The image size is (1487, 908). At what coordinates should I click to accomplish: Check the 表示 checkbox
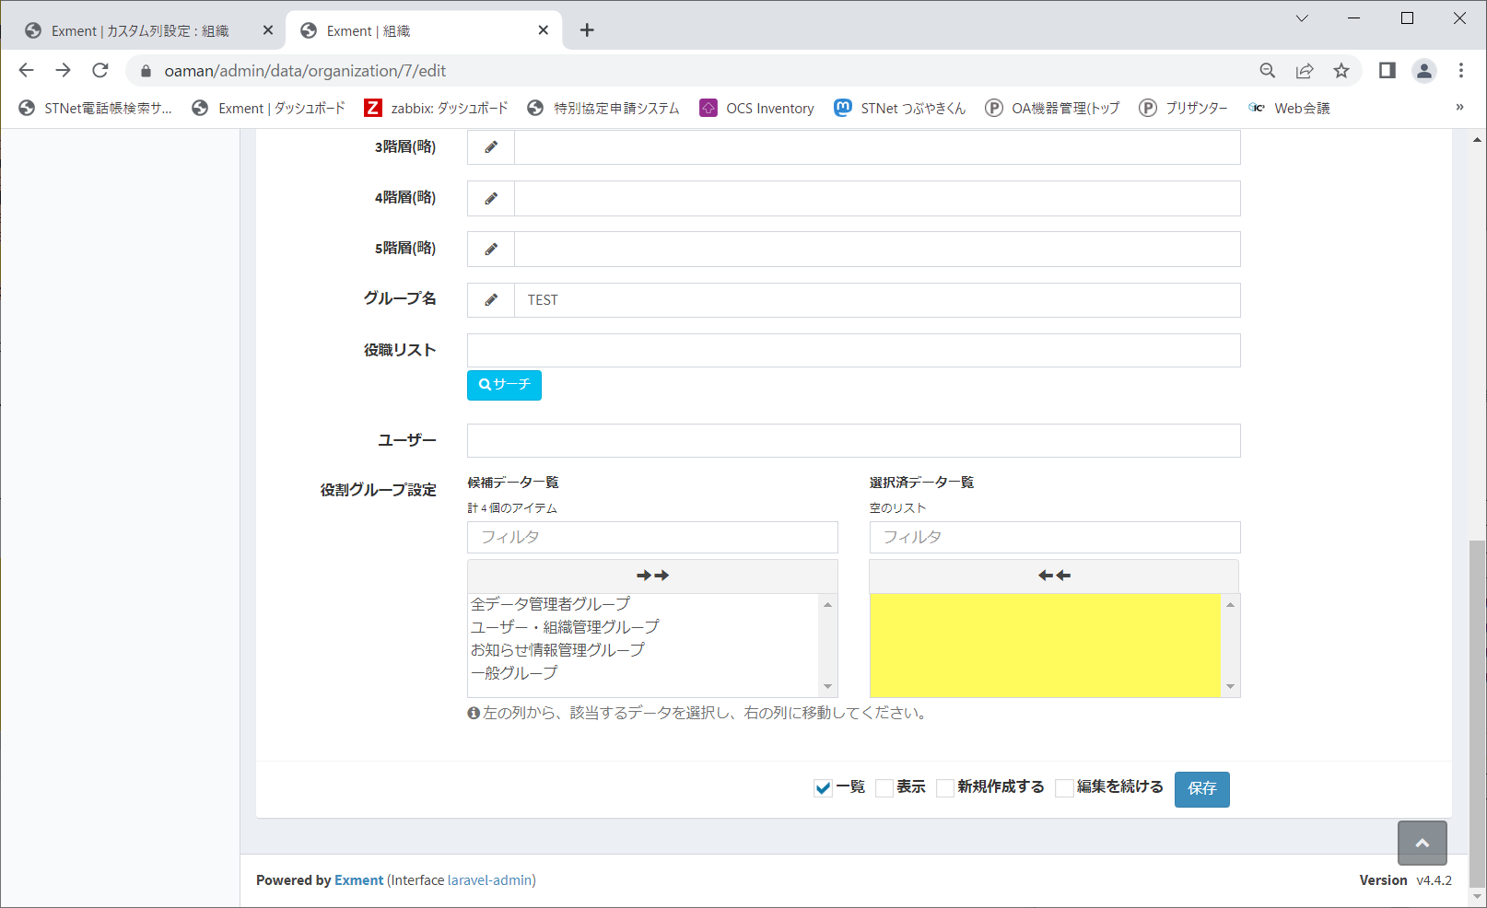[x=884, y=788]
